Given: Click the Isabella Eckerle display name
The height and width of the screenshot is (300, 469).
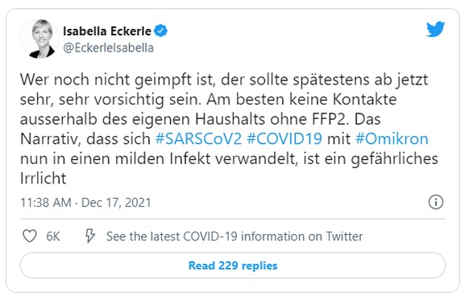Looking at the screenshot, I should 107,31.
